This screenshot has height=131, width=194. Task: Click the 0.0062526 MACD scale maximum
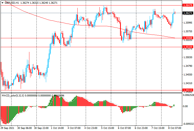click(188, 95)
